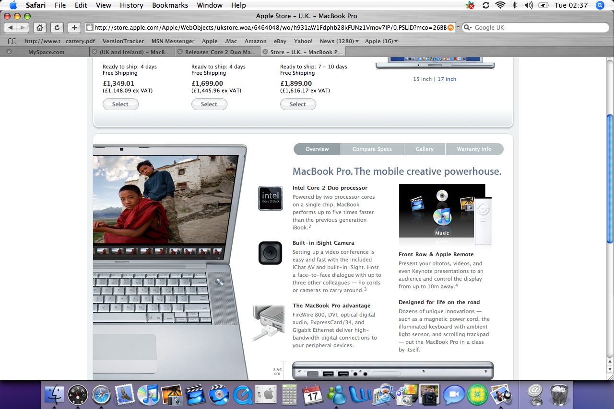Screen dimensions: 614x409
Task: Open iChat from the Dock
Action: tap(454, 395)
